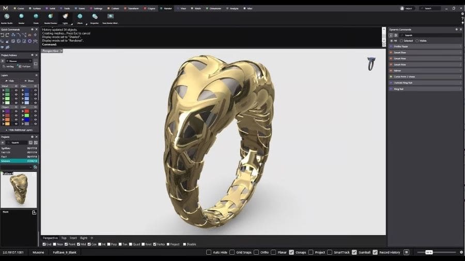
Task: Switch to the Right viewport tab
Action: coord(84,238)
